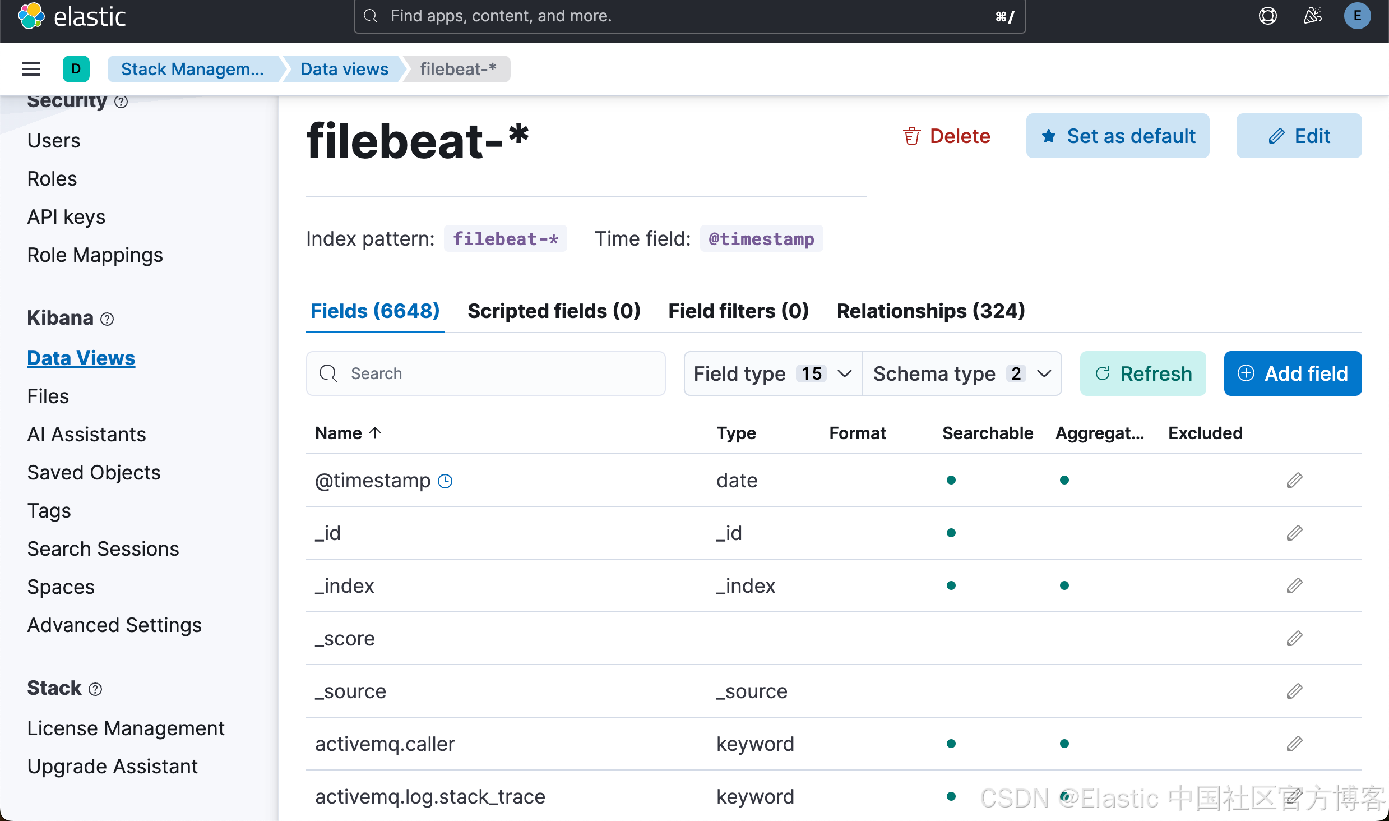Open the help menu lifebuoy icon
Screen dimensions: 1389x821
pyautogui.click(x=1268, y=16)
